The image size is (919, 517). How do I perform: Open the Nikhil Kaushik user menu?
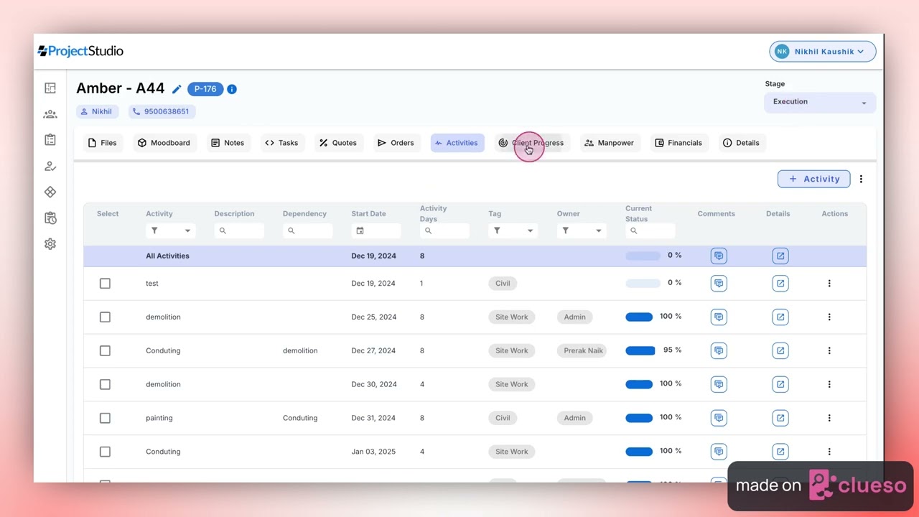pos(823,52)
